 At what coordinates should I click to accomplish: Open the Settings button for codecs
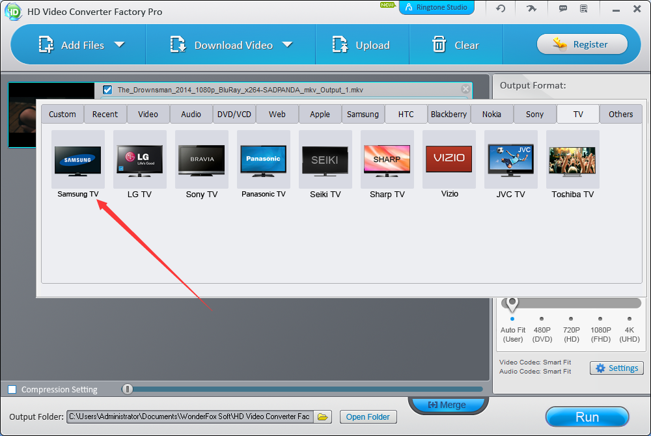(616, 368)
